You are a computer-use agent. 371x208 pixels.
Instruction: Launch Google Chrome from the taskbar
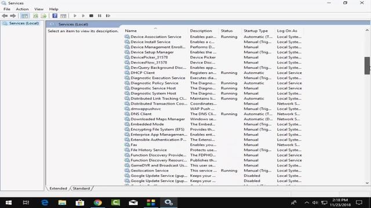(97, 203)
